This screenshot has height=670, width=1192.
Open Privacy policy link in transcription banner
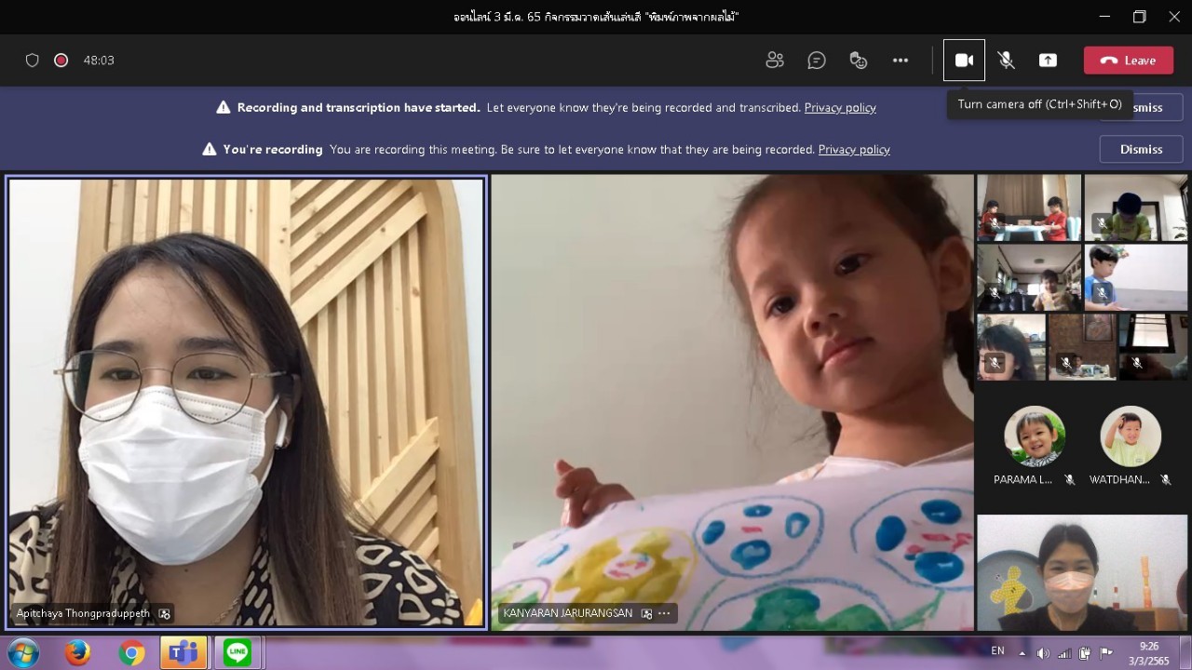point(840,108)
